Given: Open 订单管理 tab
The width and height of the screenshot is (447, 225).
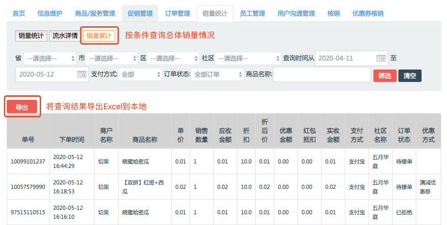Looking at the screenshot, I should pyautogui.click(x=178, y=13).
